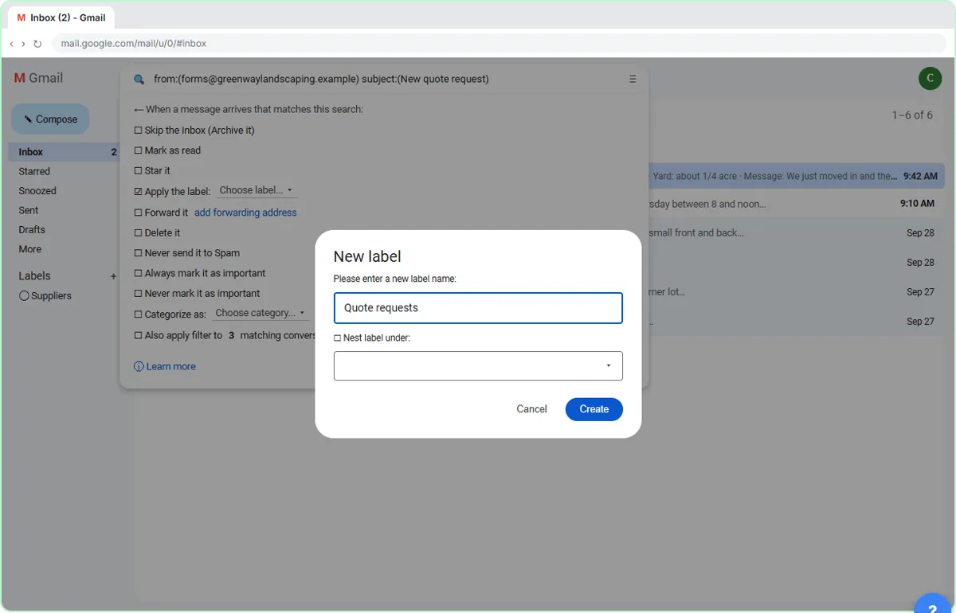The image size is (956, 613).
Task: Check Skip the Inbox (Archive it)
Action: (x=138, y=131)
